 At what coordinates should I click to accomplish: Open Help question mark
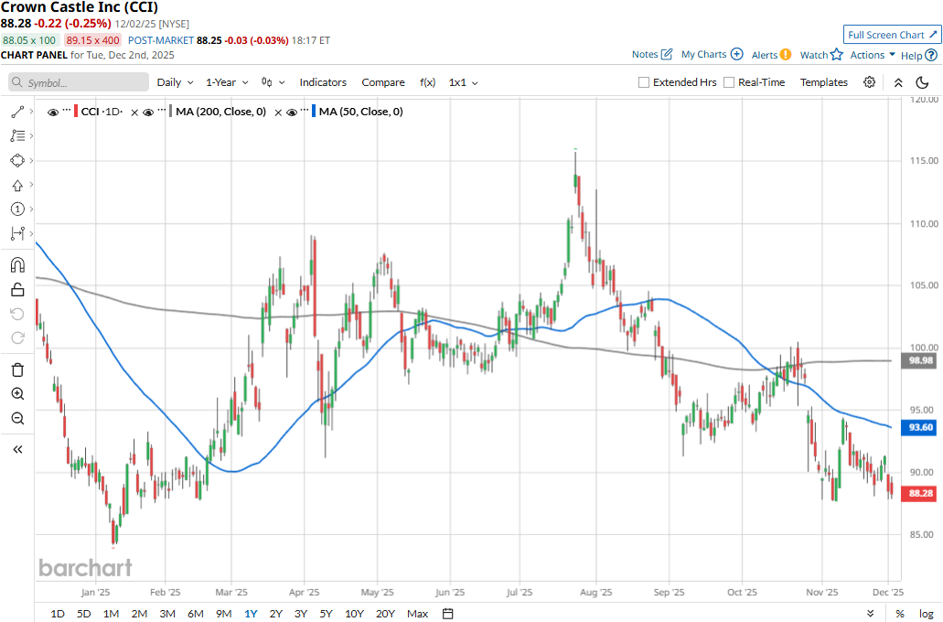click(x=931, y=56)
